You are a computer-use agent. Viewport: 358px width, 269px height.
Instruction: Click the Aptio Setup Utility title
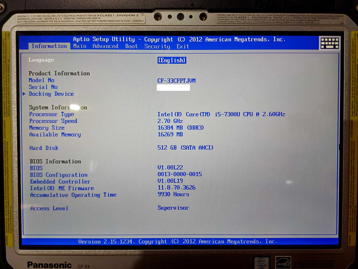click(180, 39)
